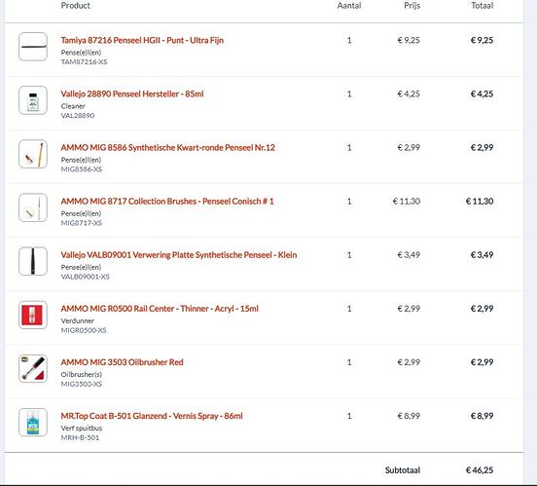Click the Aantal column header
Image resolution: width=537 pixels, height=486 pixels.
pos(349,6)
